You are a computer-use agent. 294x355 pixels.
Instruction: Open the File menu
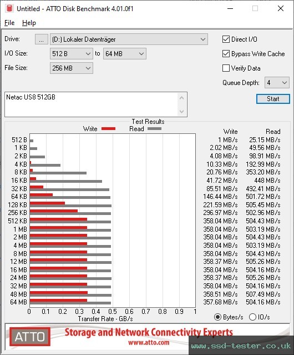9,23
